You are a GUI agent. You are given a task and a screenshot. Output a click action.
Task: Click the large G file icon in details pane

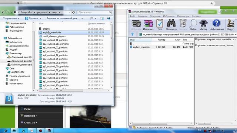(9, 99)
